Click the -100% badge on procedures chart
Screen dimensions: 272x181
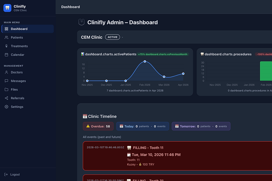tap(263, 54)
